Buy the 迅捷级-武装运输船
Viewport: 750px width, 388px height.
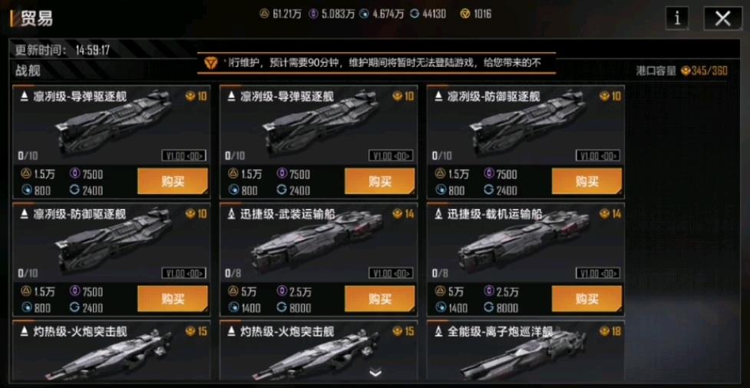[x=380, y=299]
